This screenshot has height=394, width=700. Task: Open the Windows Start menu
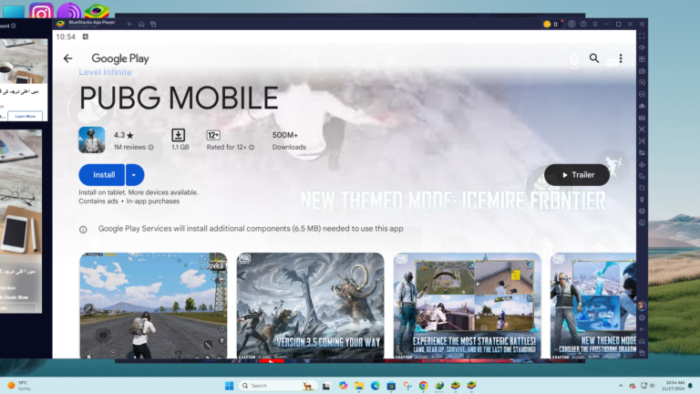click(229, 386)
